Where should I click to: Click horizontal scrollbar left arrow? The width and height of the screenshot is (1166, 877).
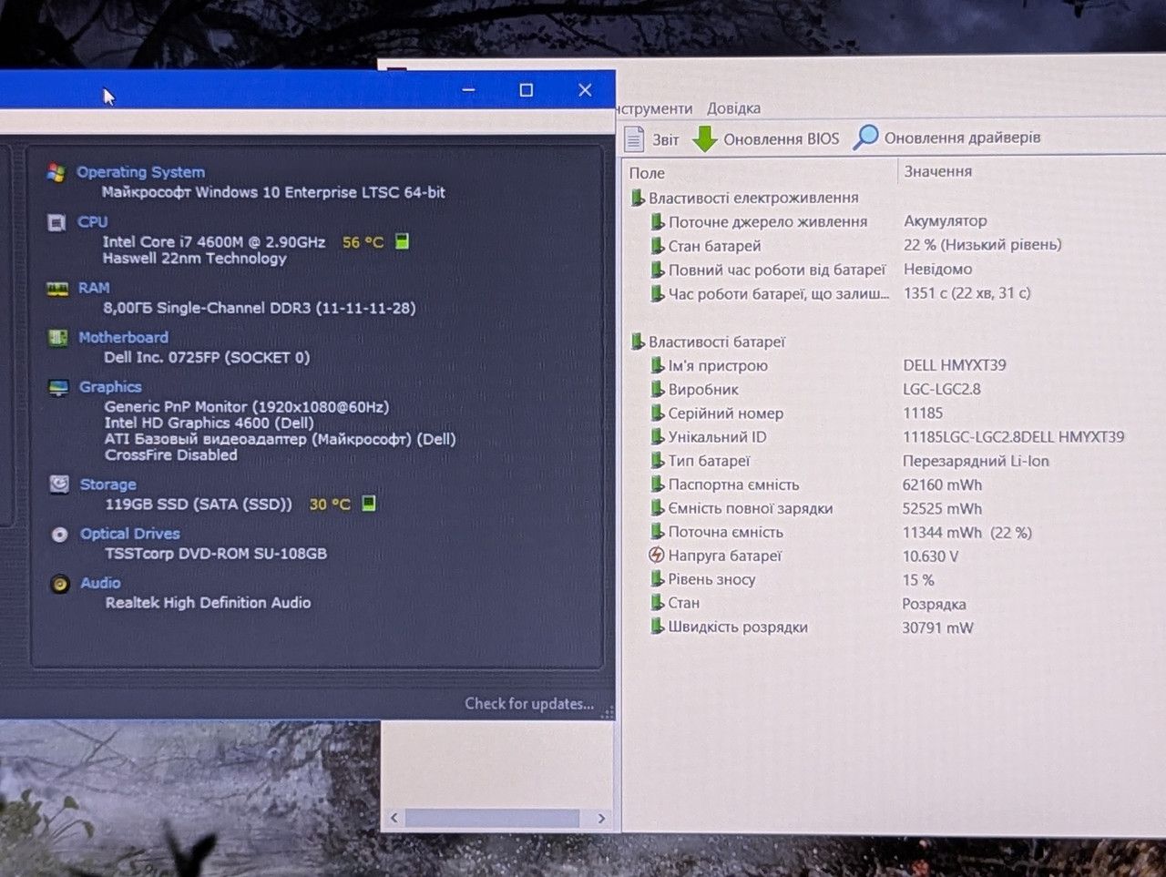[x=394, y=818]
